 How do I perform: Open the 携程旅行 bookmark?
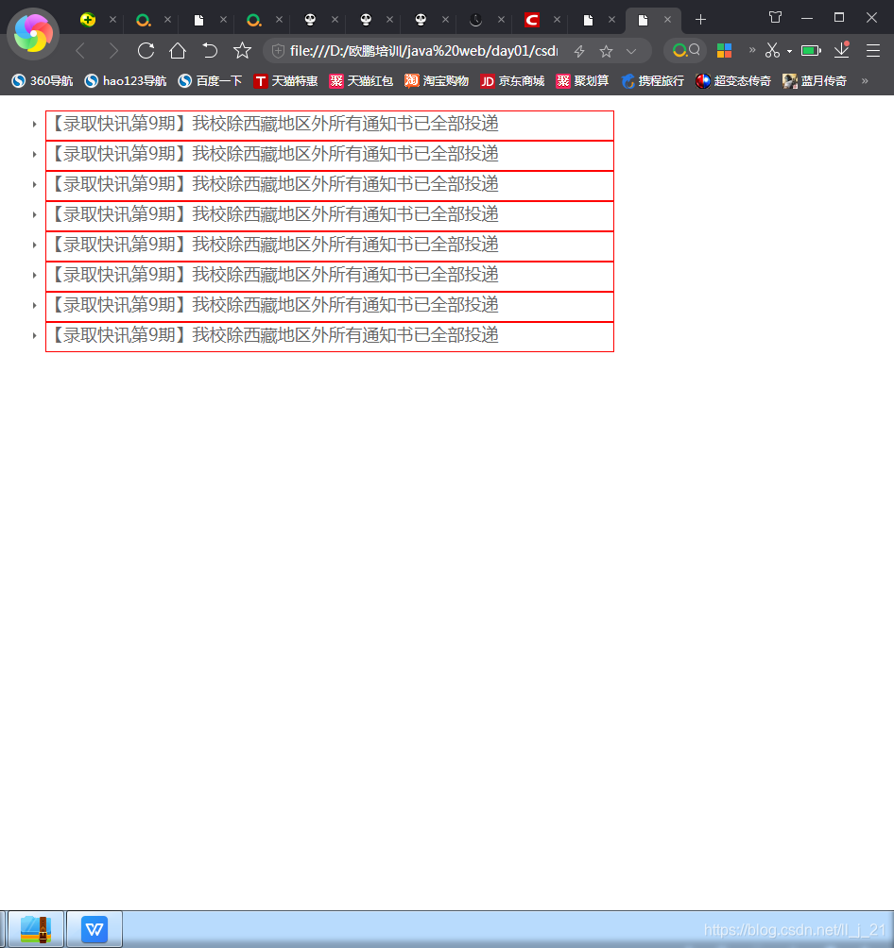click(x=652, y=81)
